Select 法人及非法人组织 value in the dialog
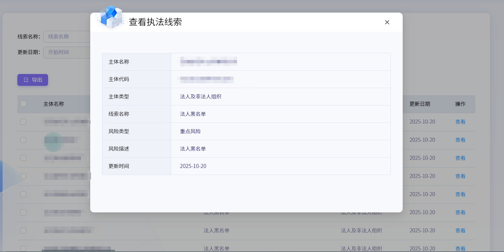Screen dimensions: 504x252 [200, 97]
